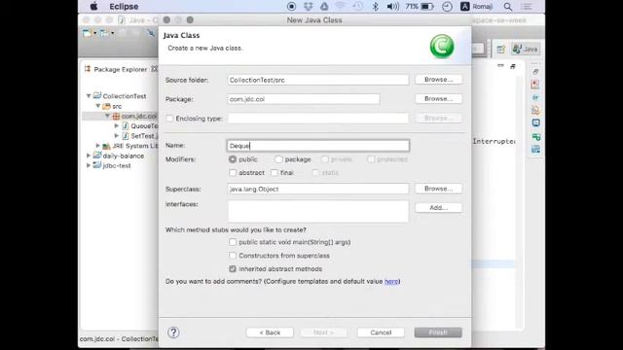This screenshot has height=350, width=623.
Task: Collapse the src folder node
Action: click(97, 106)
